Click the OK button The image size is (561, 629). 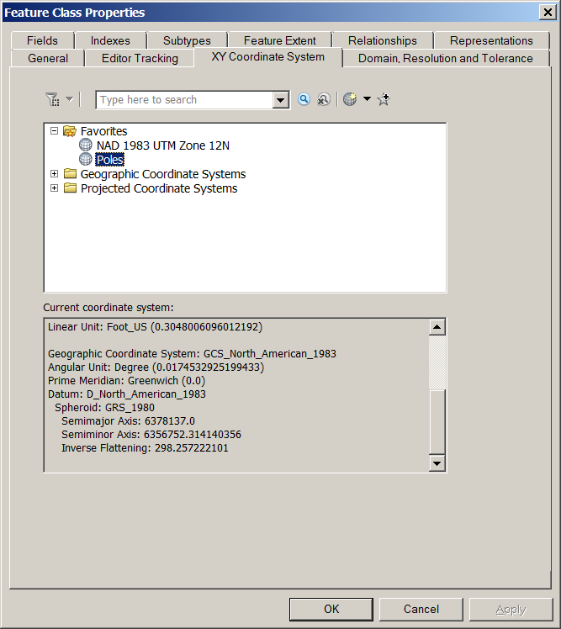(x=331, y=609)
